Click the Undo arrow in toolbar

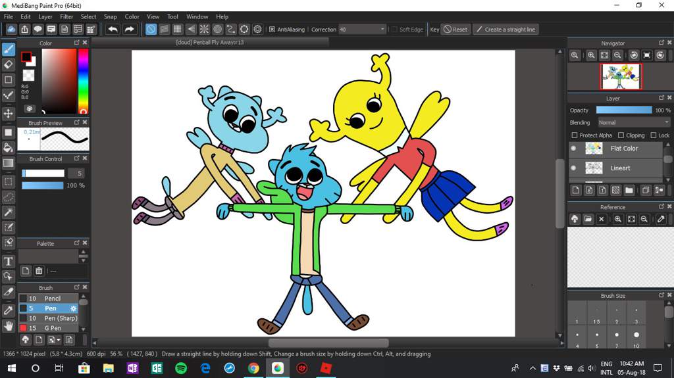coord(113,29)
